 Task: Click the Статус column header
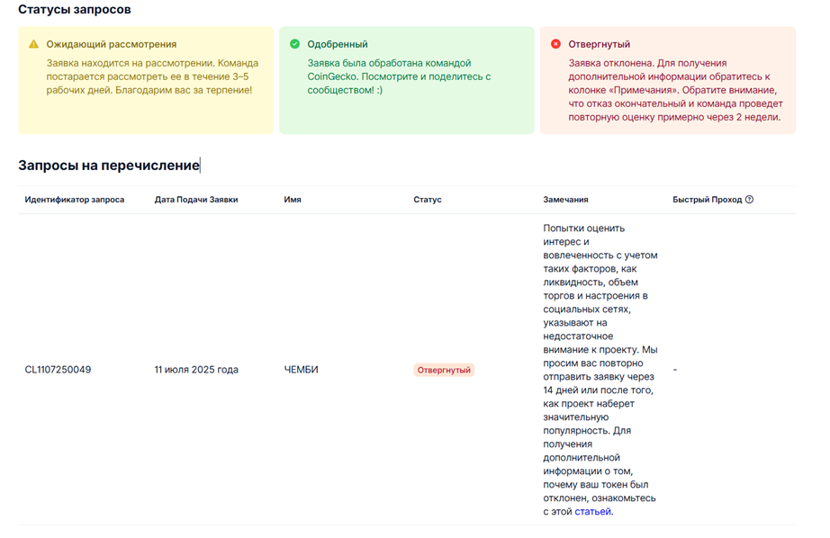click(x=428, y=200)
